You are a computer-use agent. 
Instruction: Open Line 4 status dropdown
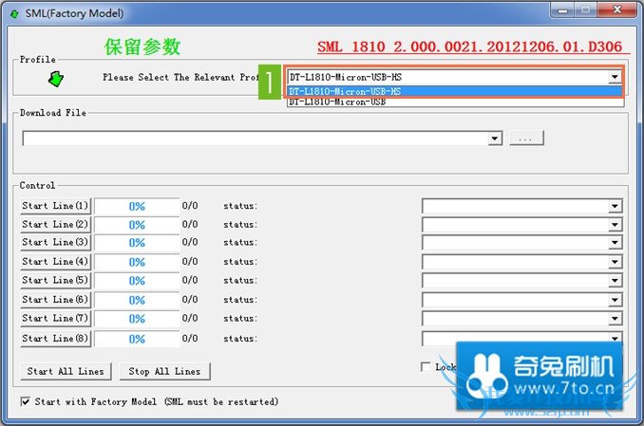click(x=615, y=262)
